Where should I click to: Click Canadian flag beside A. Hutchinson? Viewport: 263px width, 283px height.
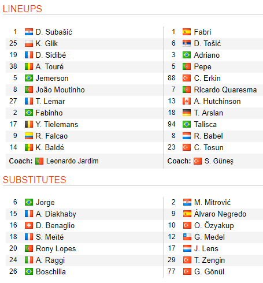coord(187,101)
